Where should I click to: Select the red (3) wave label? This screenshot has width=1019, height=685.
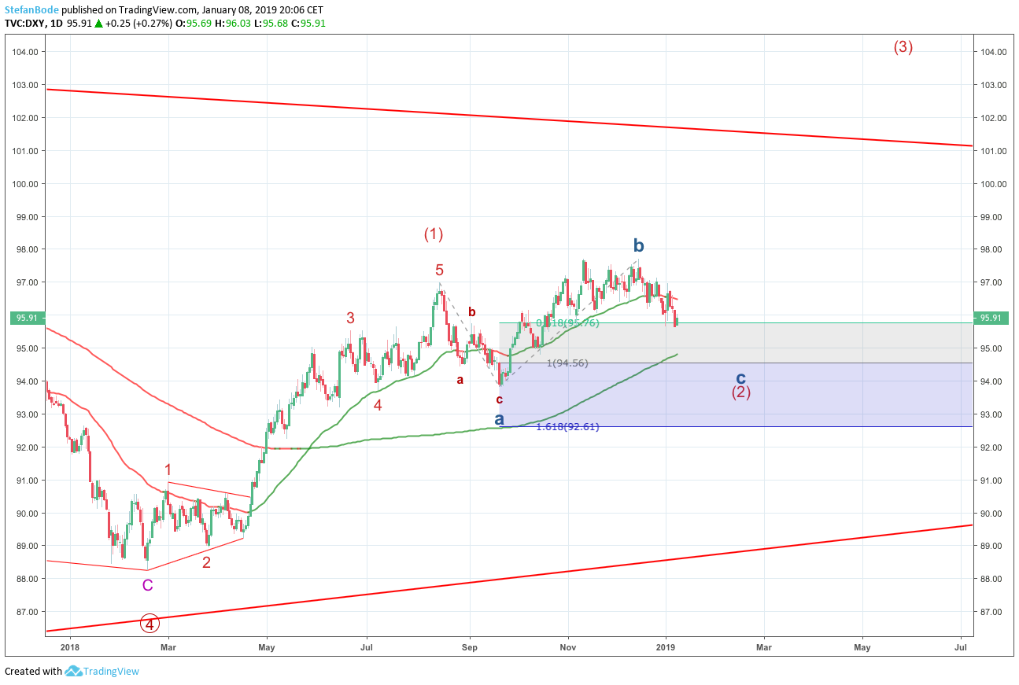pos(903,47)
